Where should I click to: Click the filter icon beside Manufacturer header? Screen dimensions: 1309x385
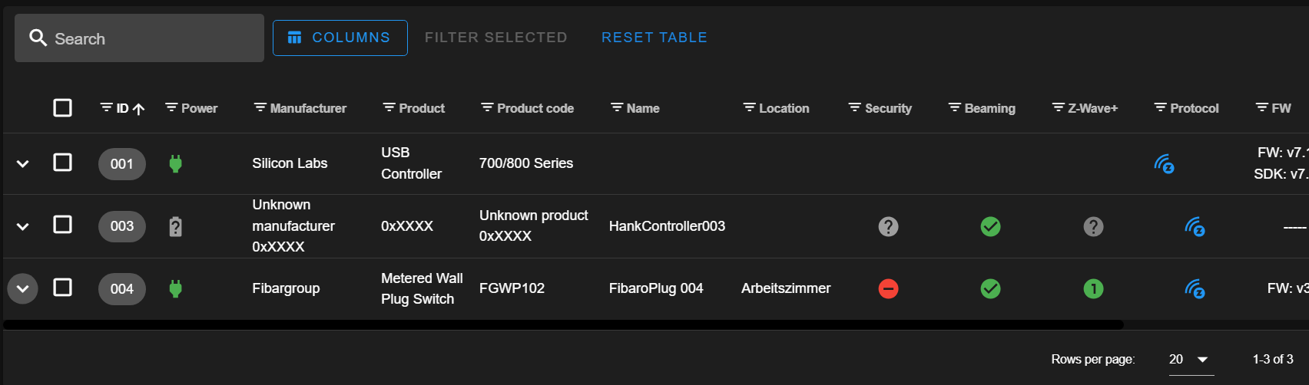click(260, 107)
